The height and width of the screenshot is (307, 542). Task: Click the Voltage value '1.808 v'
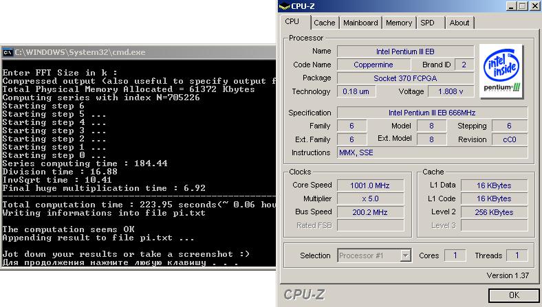(451, 91)
